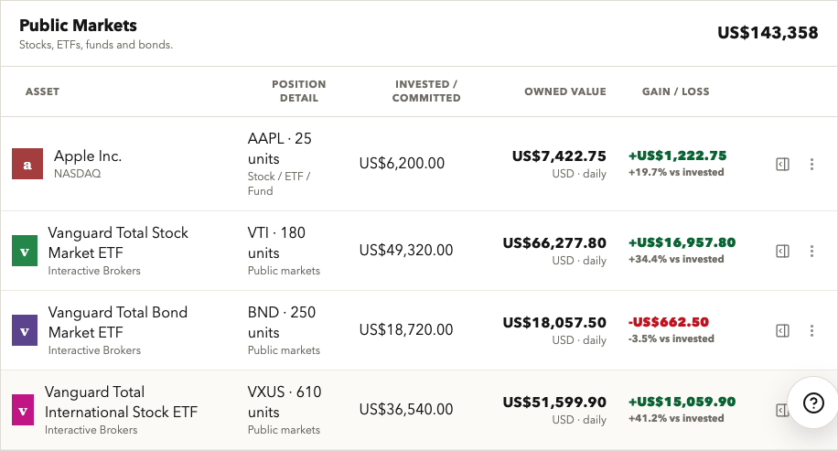Open the Apple Inc. asset name
Viewport: 838px width, 451px height.
[88, 156]
